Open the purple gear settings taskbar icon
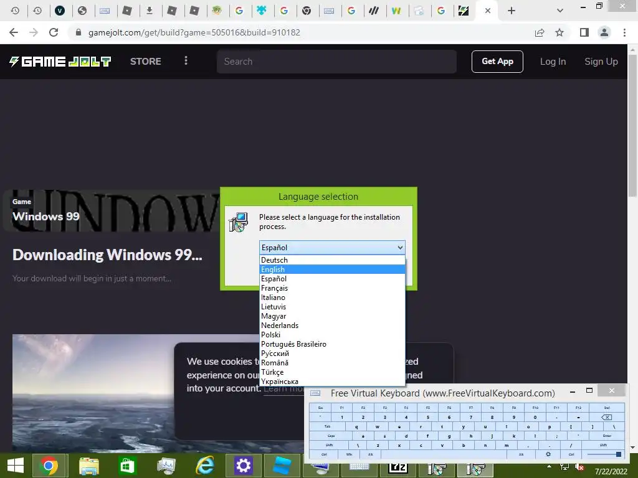The image size is (638, 478). [243, 466]
